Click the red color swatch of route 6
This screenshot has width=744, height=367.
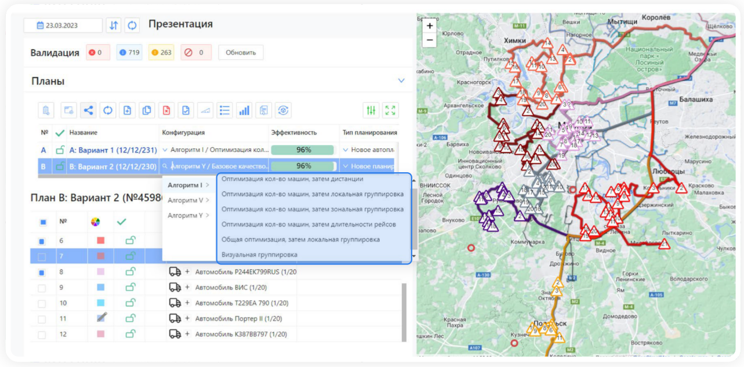100,240
